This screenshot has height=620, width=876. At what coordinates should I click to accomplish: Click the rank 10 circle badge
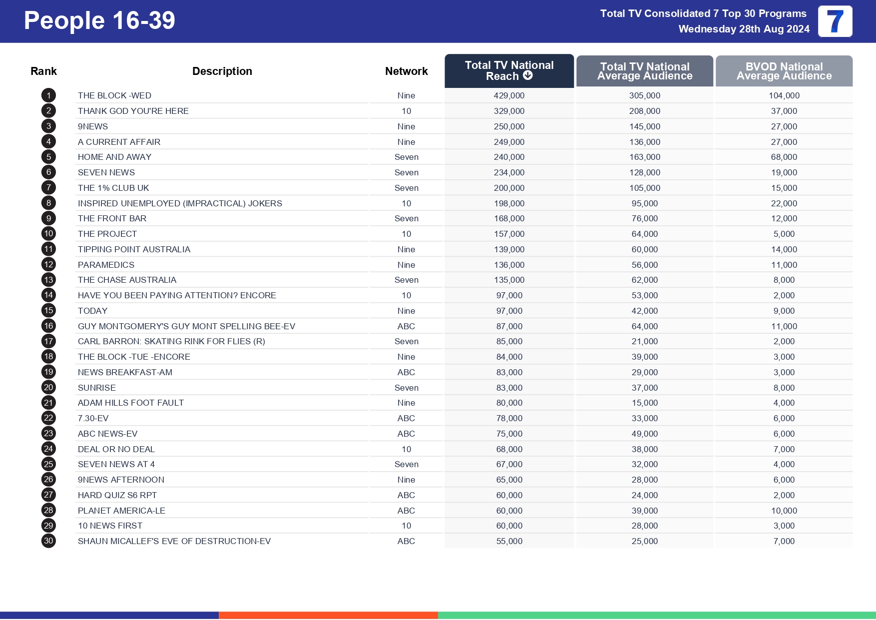[x=48, y=234]
